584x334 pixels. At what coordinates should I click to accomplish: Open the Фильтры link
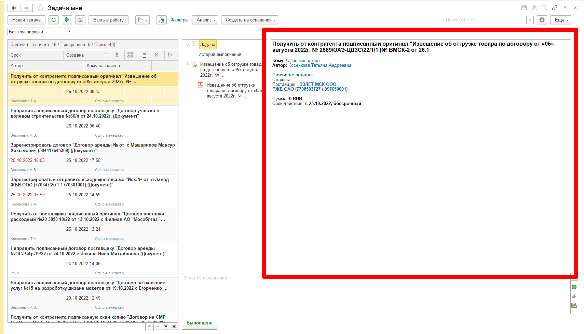click(179, 20)
